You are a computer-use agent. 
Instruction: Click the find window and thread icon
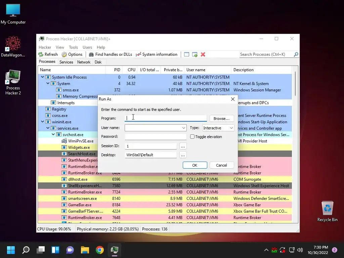[195, 54]
